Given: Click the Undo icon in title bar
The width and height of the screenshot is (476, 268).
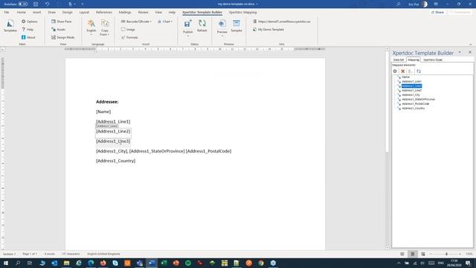Looking at the screenshot, I should pyautogui.click(x=47, y=4).
